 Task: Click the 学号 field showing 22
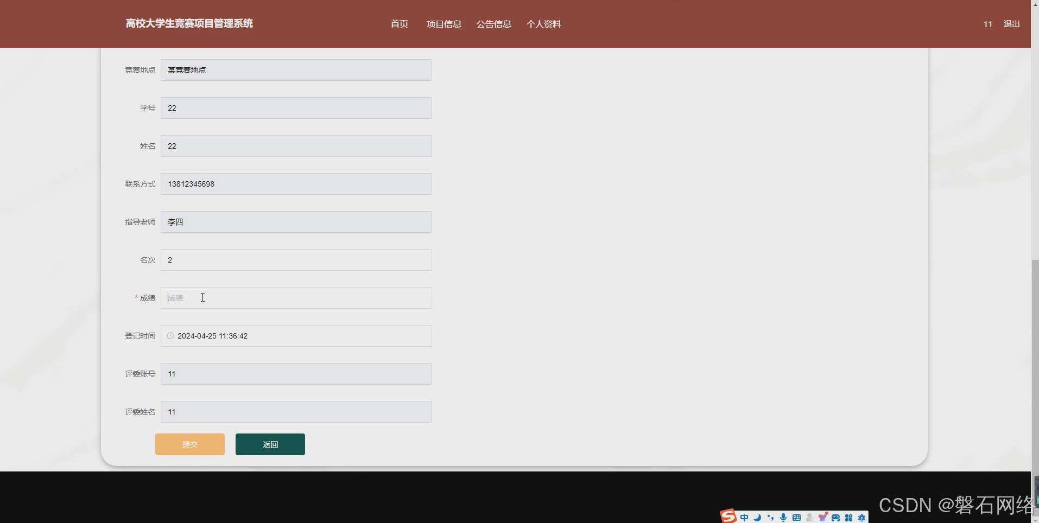coord(296,108)
